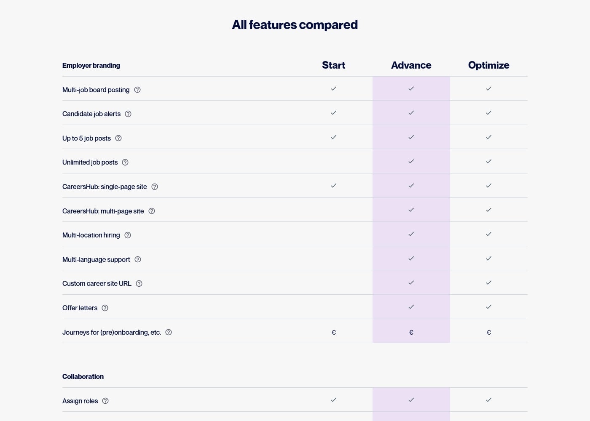Image resolution: width=590 pixels, height=421 pixels.
Task: Click the Employer branding section title
Action: pos(91,66)
